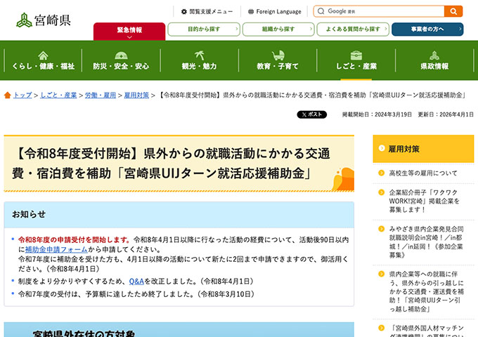Click the X ポスト share button
The image size is (478, 337).
312,114
